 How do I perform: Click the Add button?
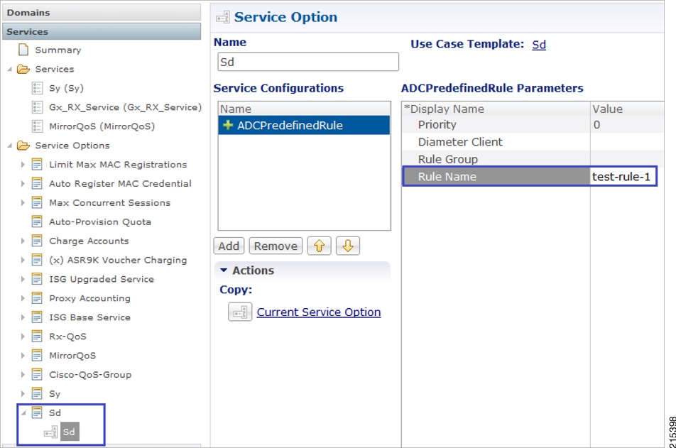[x=229, y=246]
